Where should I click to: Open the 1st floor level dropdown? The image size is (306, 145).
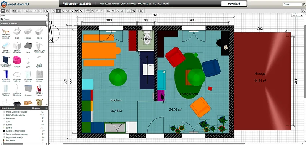tap(297, 15)
